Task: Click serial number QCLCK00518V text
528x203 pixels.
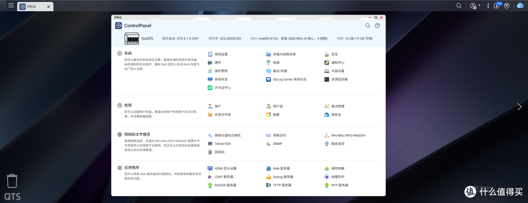Action: tap(225, 39)
